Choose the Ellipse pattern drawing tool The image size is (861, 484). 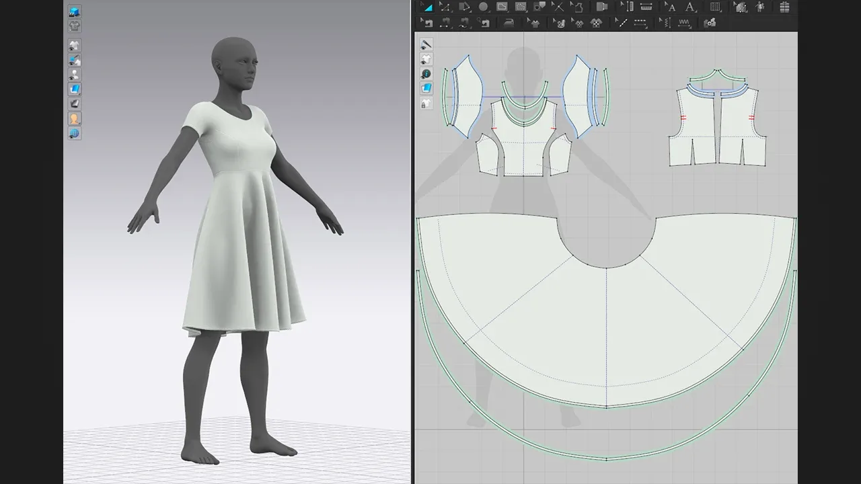(483, 7)
